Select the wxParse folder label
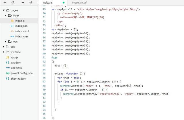Image resolution: width=184 pixels, height=120 pixels. click(x=16, y=52)
